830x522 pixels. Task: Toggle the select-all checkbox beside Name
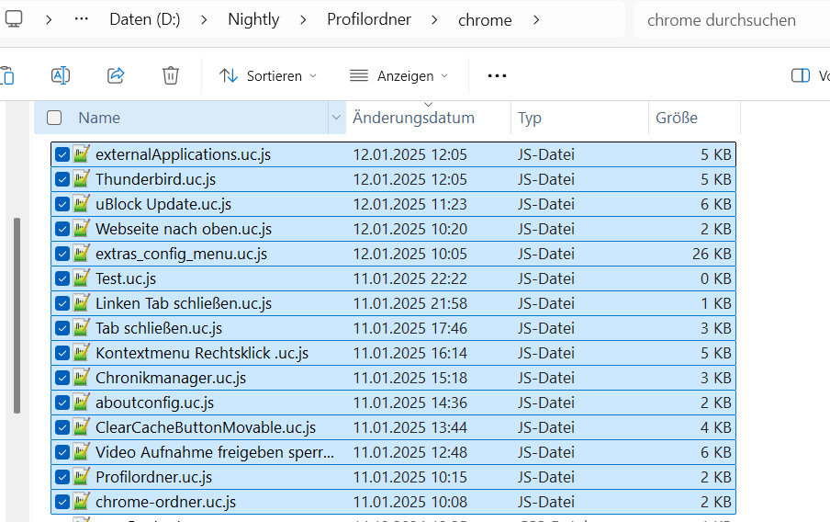[x=54, y=118]
